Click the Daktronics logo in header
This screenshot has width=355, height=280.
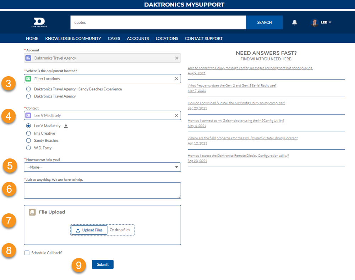click(39, 22)
